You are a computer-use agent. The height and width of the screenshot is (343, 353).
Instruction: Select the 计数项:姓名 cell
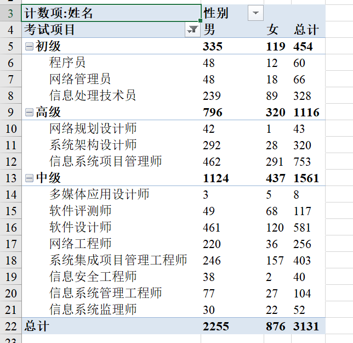click(x=111, y=13)
